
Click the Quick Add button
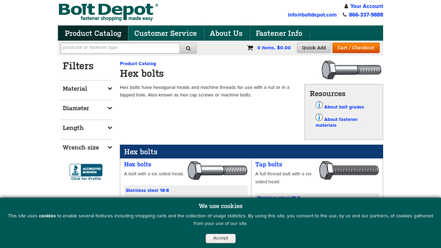(x=314, y=48)
